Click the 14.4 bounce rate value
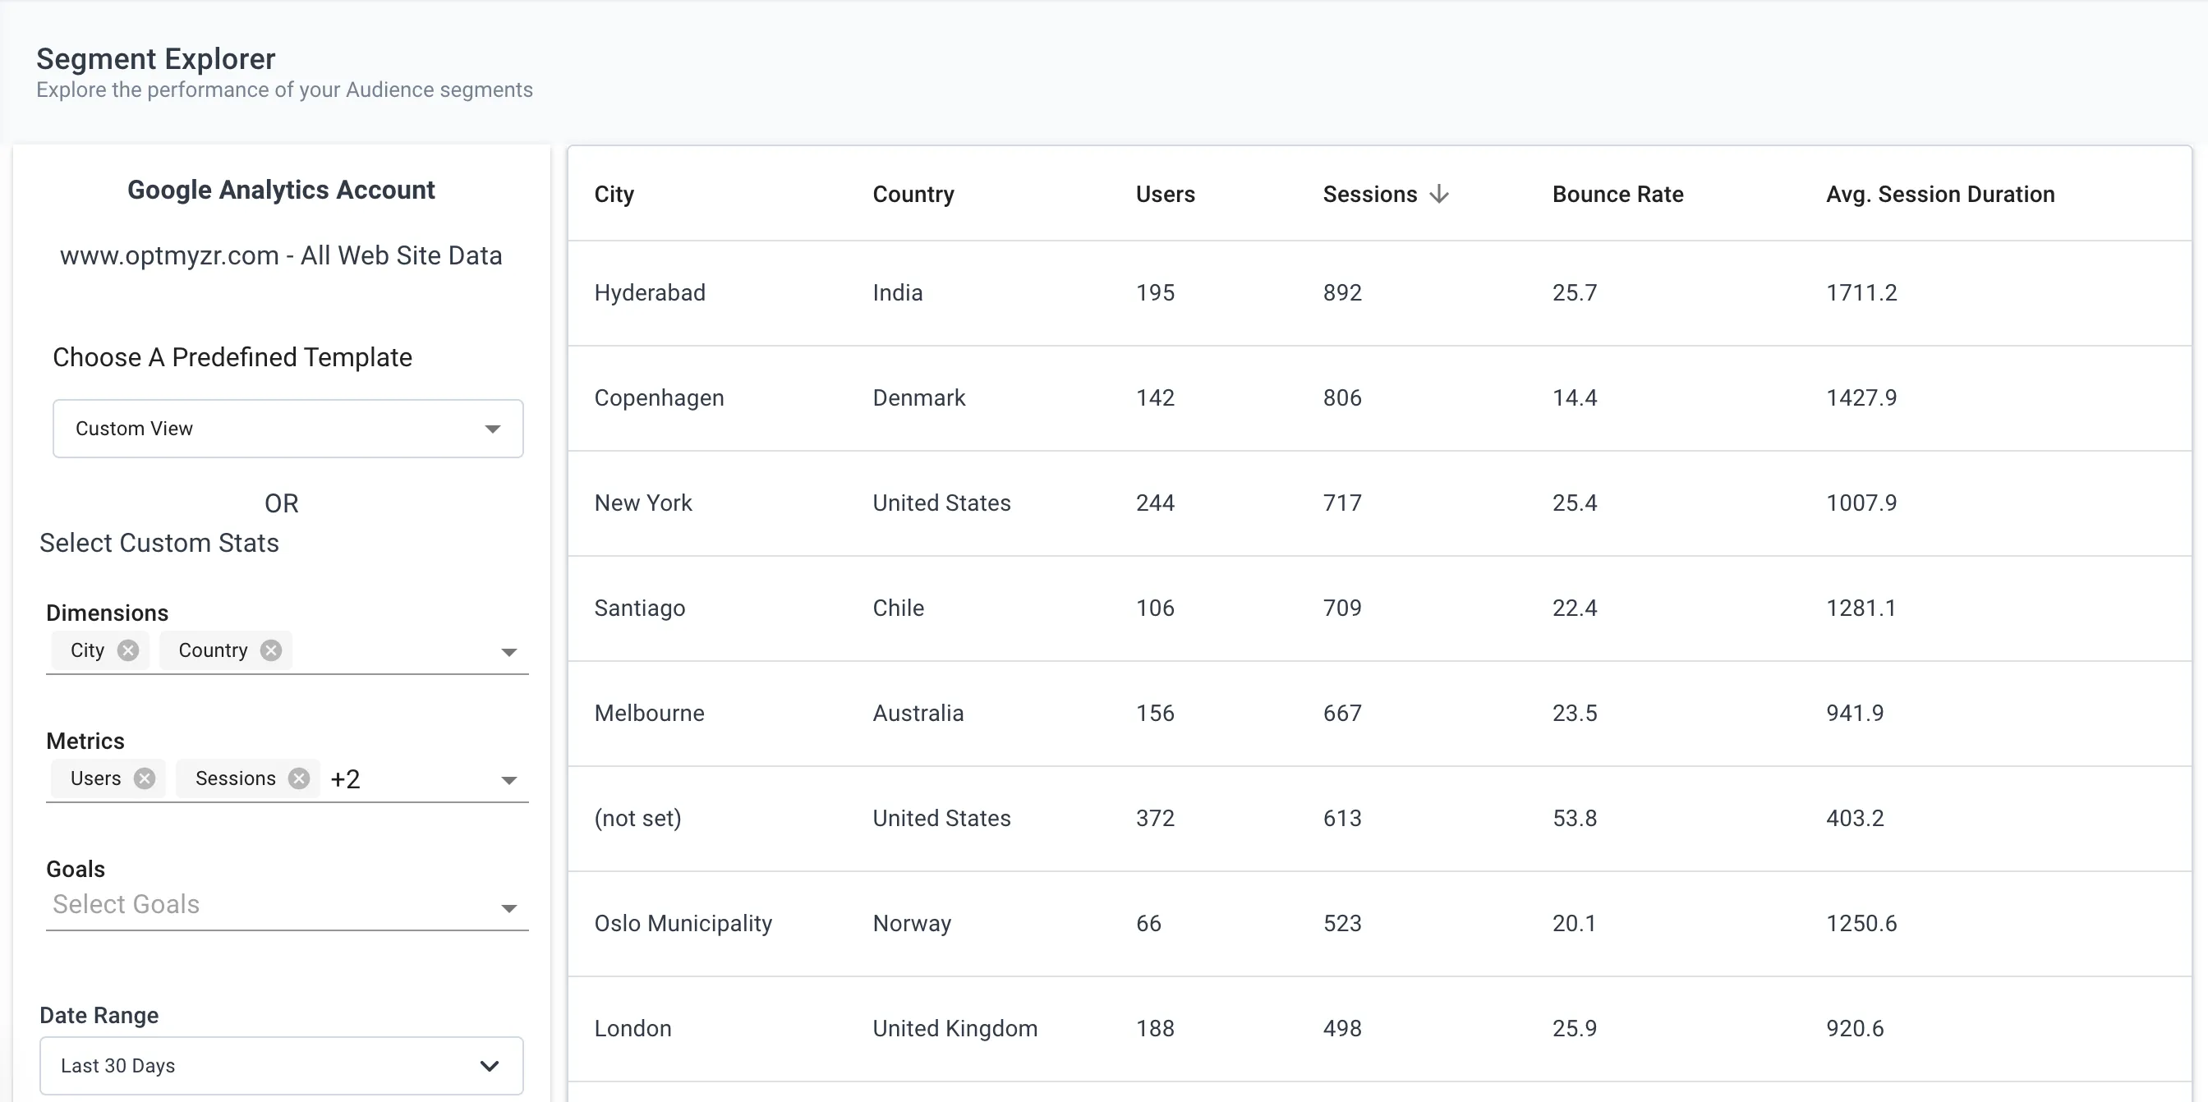 [1575, 397]
